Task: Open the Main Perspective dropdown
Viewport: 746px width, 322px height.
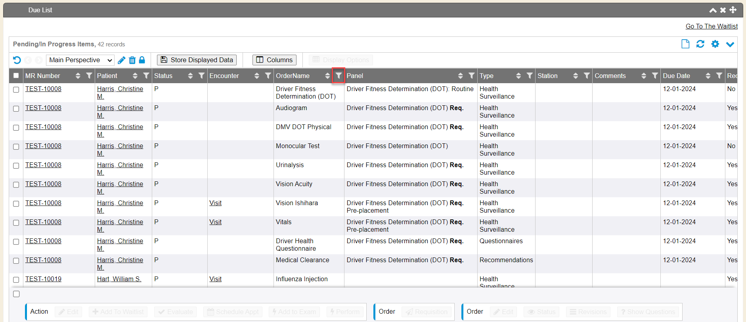Action: click(x=80, y=60)
